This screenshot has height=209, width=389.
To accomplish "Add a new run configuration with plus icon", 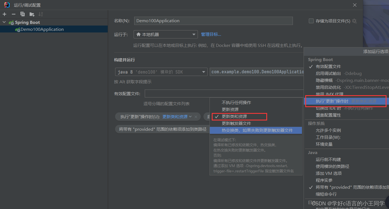I will pyautogui.click(x=4, y=14).
